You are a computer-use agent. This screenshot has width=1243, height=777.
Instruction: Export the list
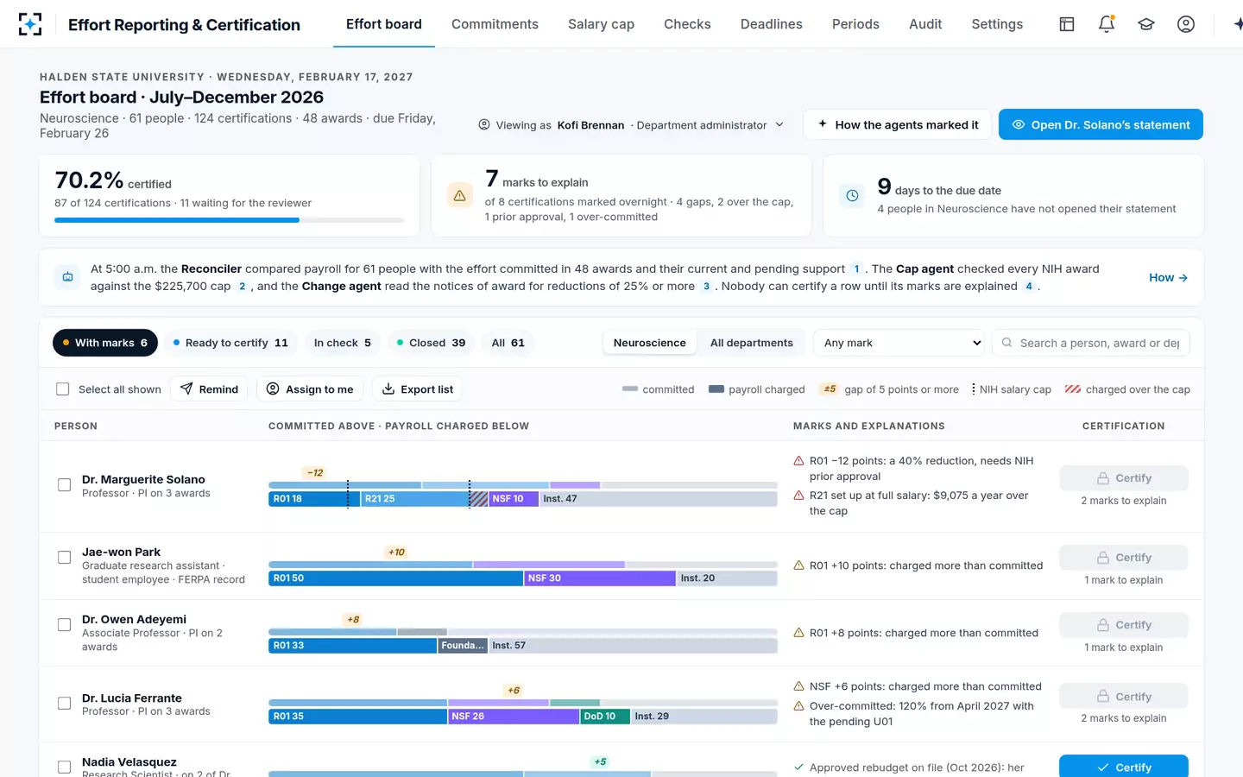pos(418,389)
